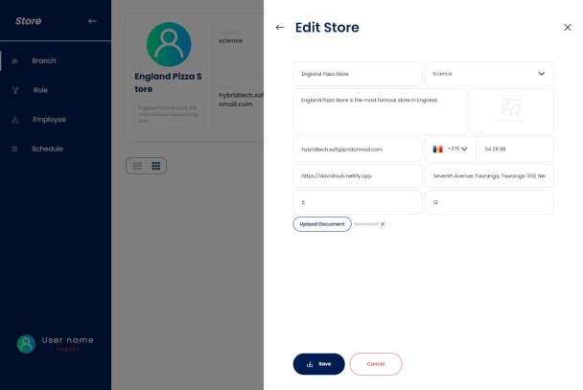Image resolution: width=583 pixels, height=390 pixels.
Task: Click the Schedule sidebar icon
Action: point(15,149)
